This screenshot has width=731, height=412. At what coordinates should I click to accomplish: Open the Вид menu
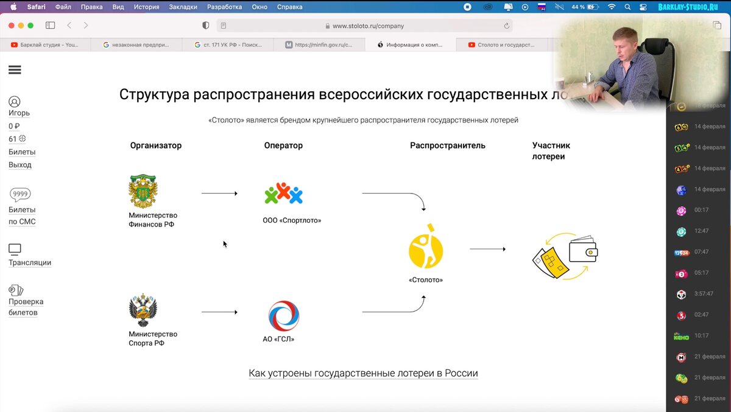tap(118, 7)
